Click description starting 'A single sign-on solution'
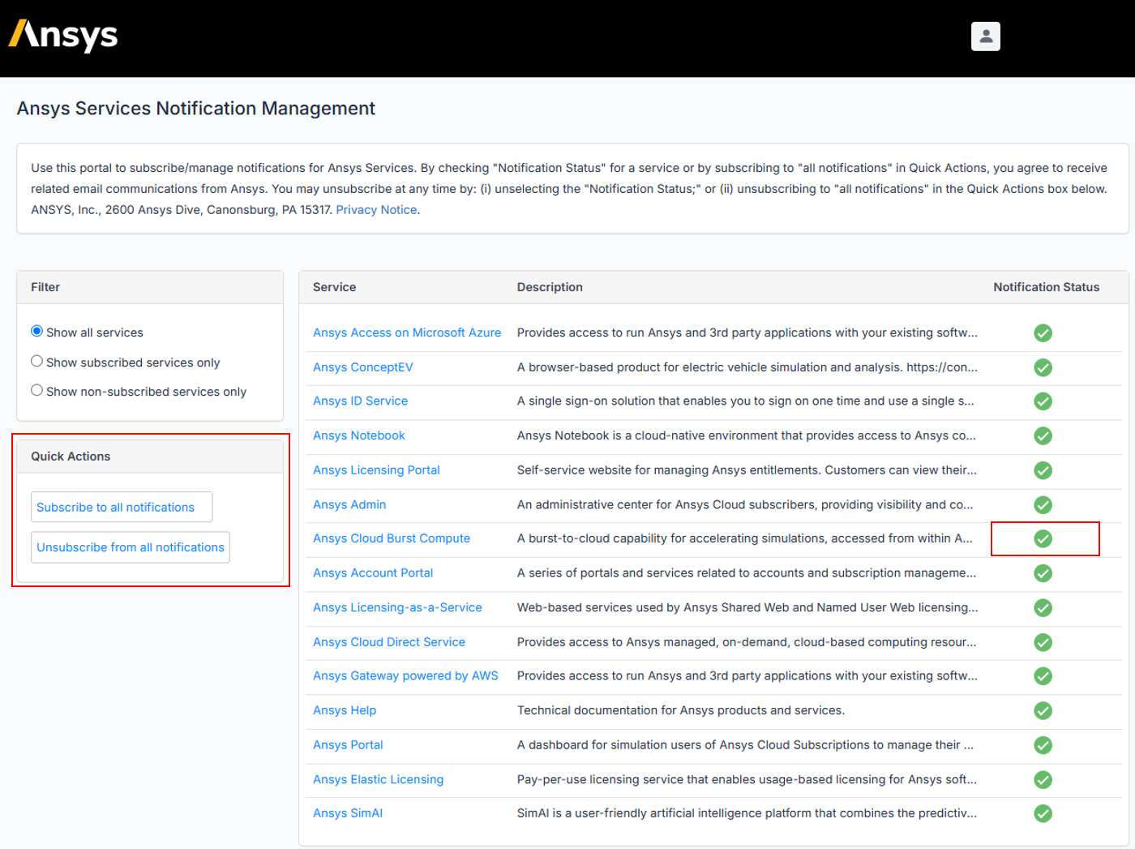 click(746, 401)
